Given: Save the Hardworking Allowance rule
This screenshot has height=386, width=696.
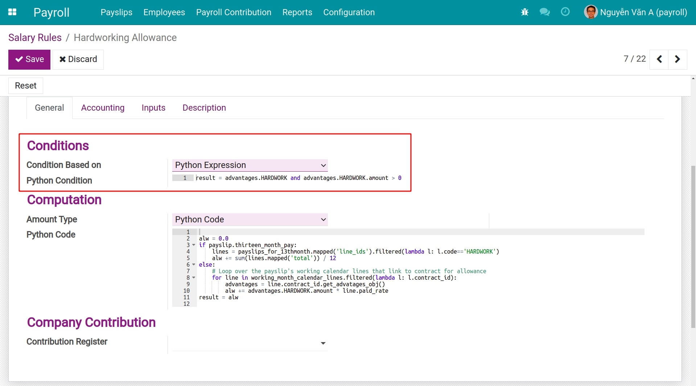Looking at the screenshot, I should [x=29, y=59].
